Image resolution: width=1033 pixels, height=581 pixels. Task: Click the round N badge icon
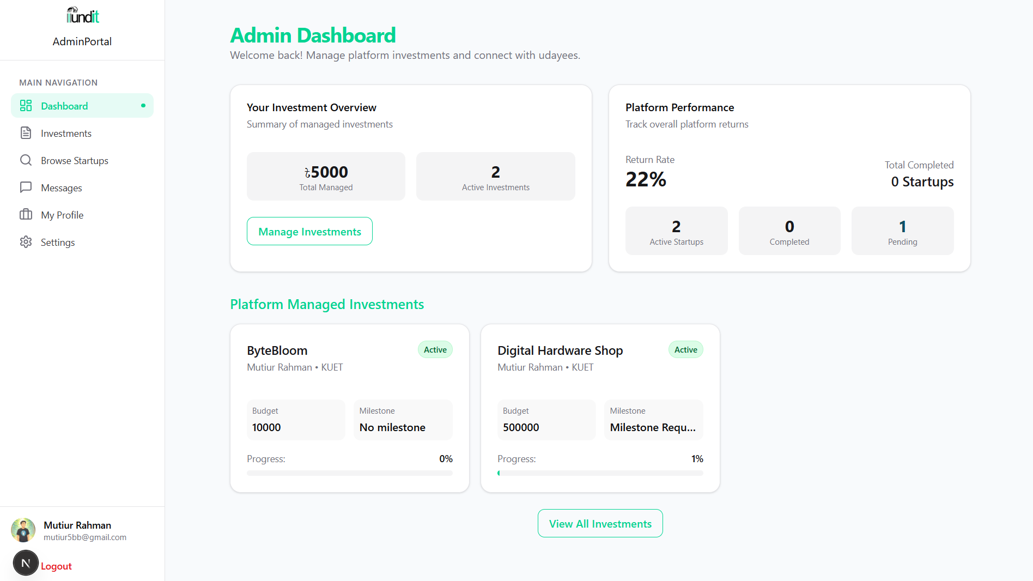coord(26,563)
